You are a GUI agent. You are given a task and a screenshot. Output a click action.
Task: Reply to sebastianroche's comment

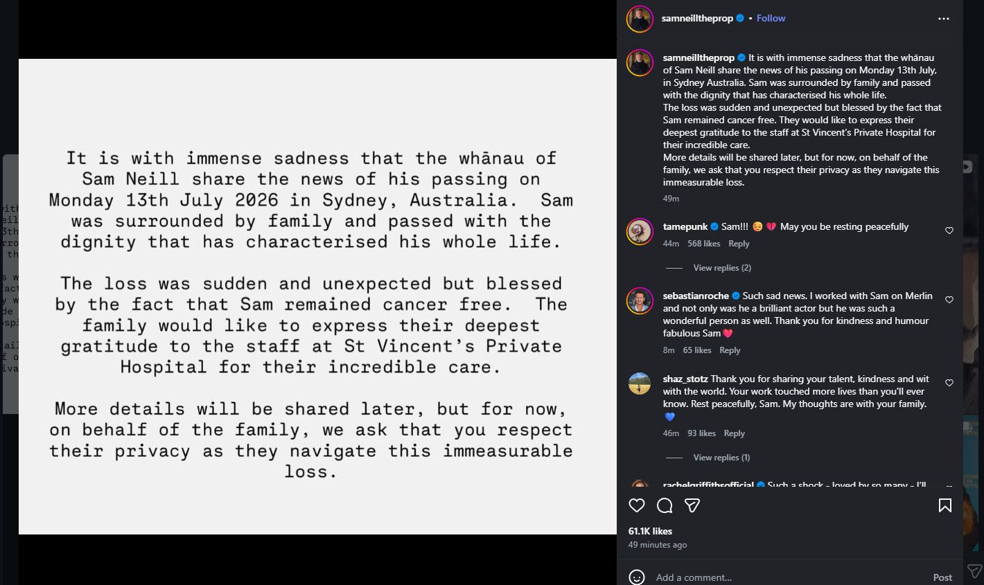[x=730, y=350]
